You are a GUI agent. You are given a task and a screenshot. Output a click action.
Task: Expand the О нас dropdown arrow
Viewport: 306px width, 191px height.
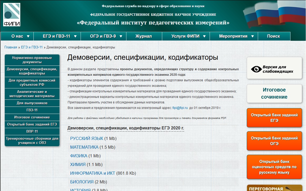[28, 37]
